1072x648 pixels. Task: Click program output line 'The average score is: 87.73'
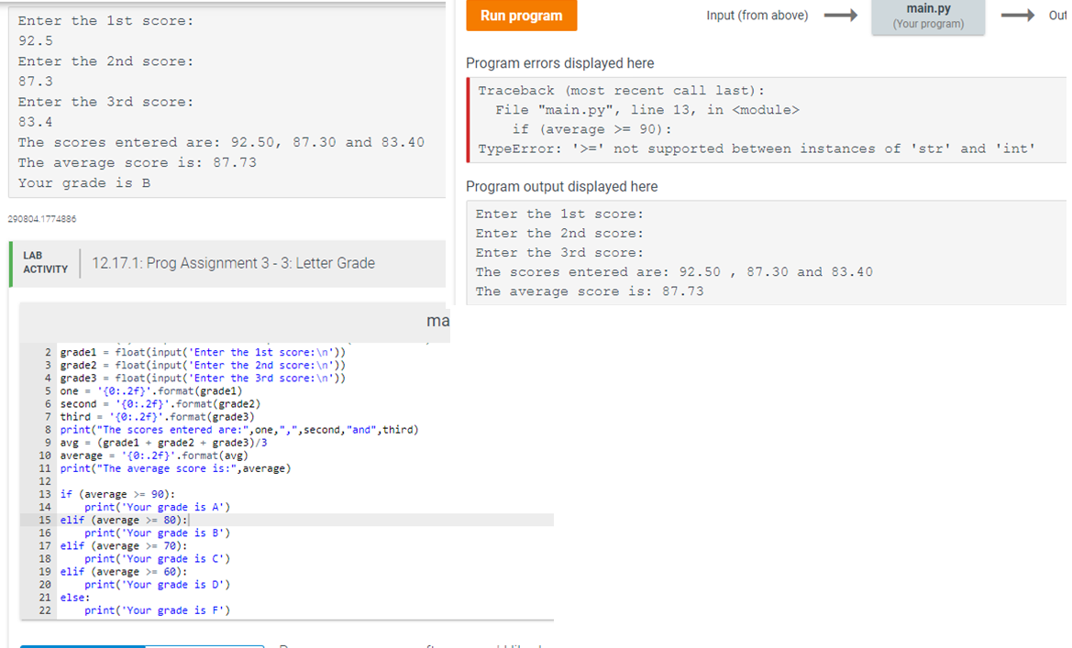590,291
